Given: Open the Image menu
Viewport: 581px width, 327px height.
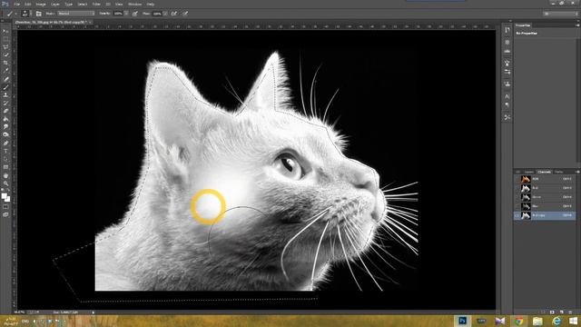Looking at the screenshot, I should click(x=41, y=4).
